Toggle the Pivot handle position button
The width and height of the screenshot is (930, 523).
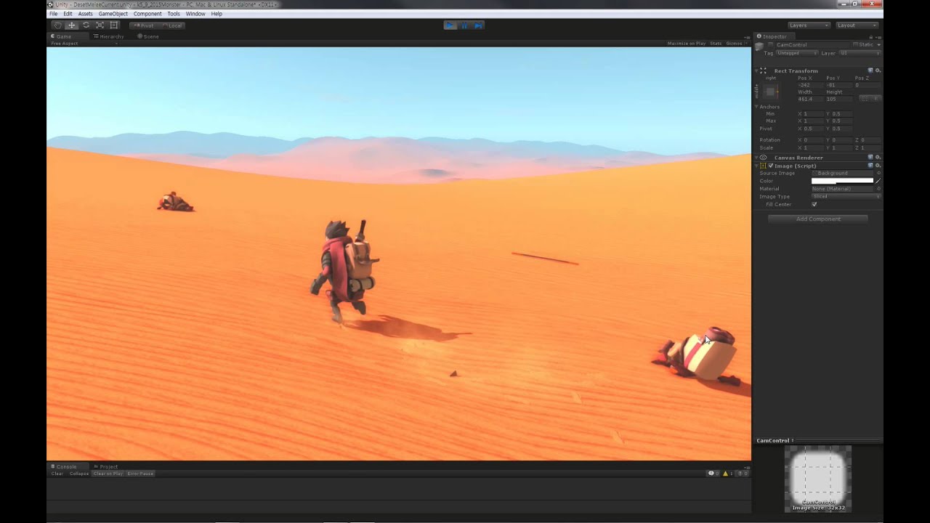click(143, 25)
